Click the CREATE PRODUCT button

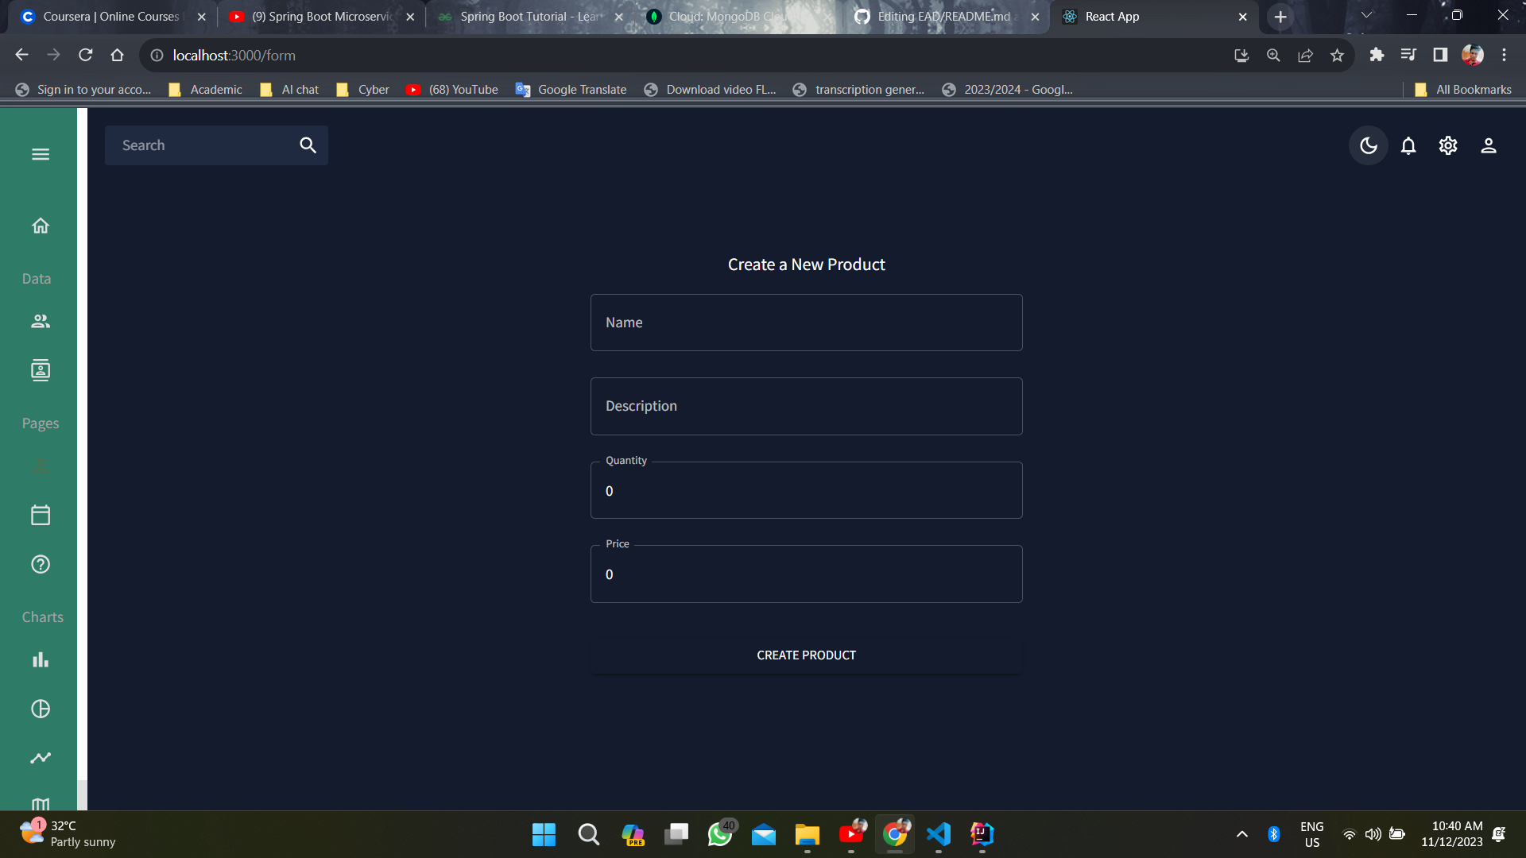(x=806, y=655)
